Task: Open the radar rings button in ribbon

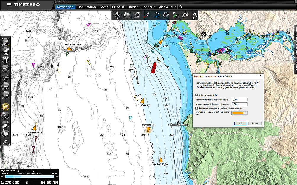Action: pos(166,15)
